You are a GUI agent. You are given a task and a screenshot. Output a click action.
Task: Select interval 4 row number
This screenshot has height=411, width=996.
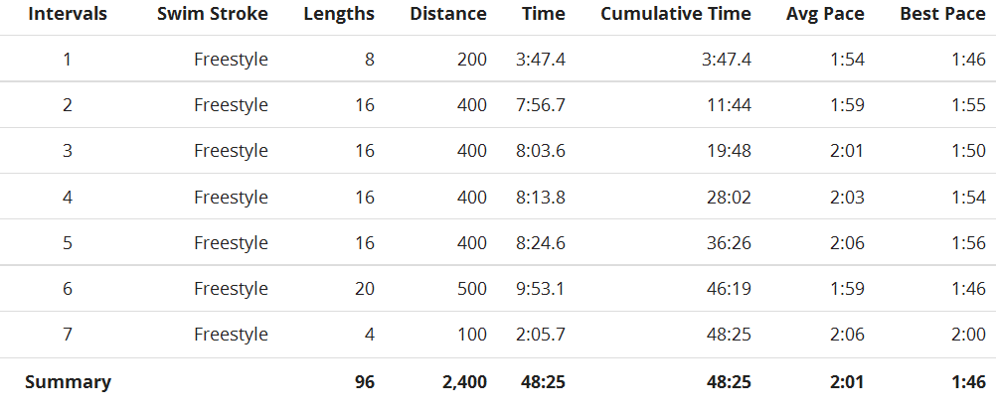(x=68, y=198)
